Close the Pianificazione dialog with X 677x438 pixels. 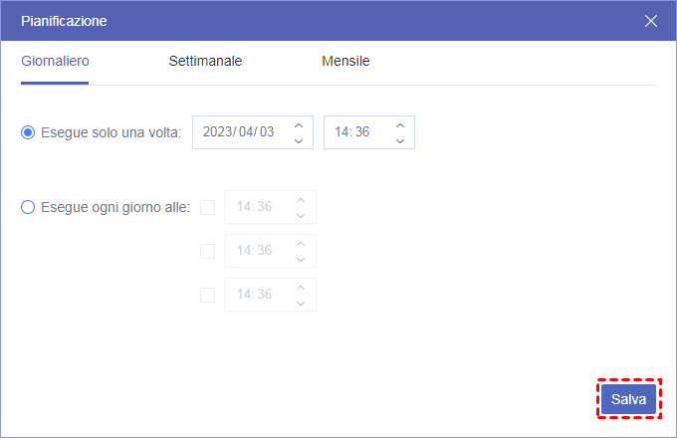651,21
